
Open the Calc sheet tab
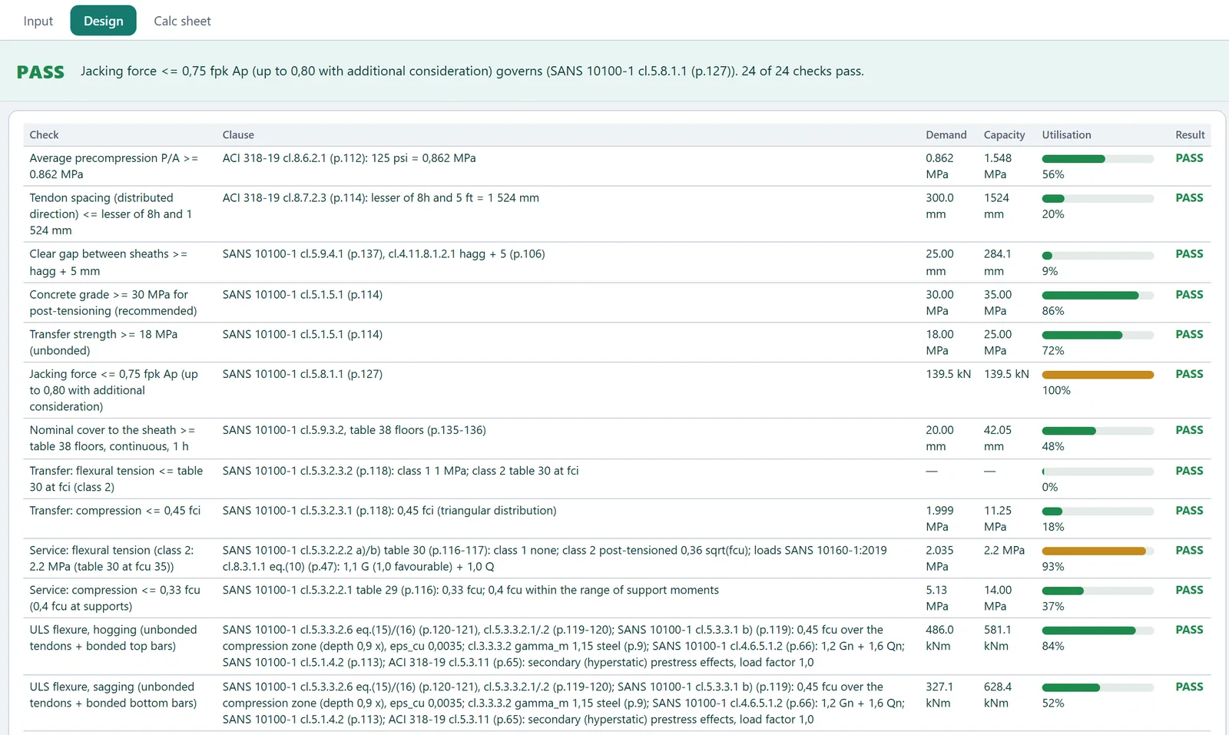click(x=182, y=21)
